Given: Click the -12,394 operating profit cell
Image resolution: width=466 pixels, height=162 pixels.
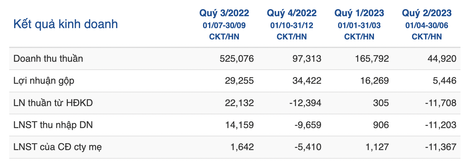Looking at the screenshot, I should [306, 103].
